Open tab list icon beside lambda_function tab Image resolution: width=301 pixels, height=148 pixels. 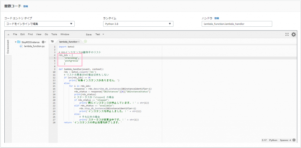pyautogui.click(x=52, y=41)
